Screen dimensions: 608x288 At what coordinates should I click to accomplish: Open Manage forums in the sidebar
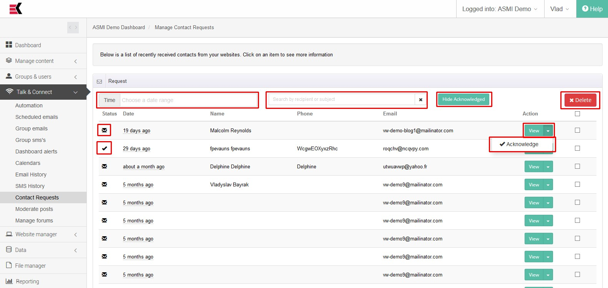tap(34, 221)
